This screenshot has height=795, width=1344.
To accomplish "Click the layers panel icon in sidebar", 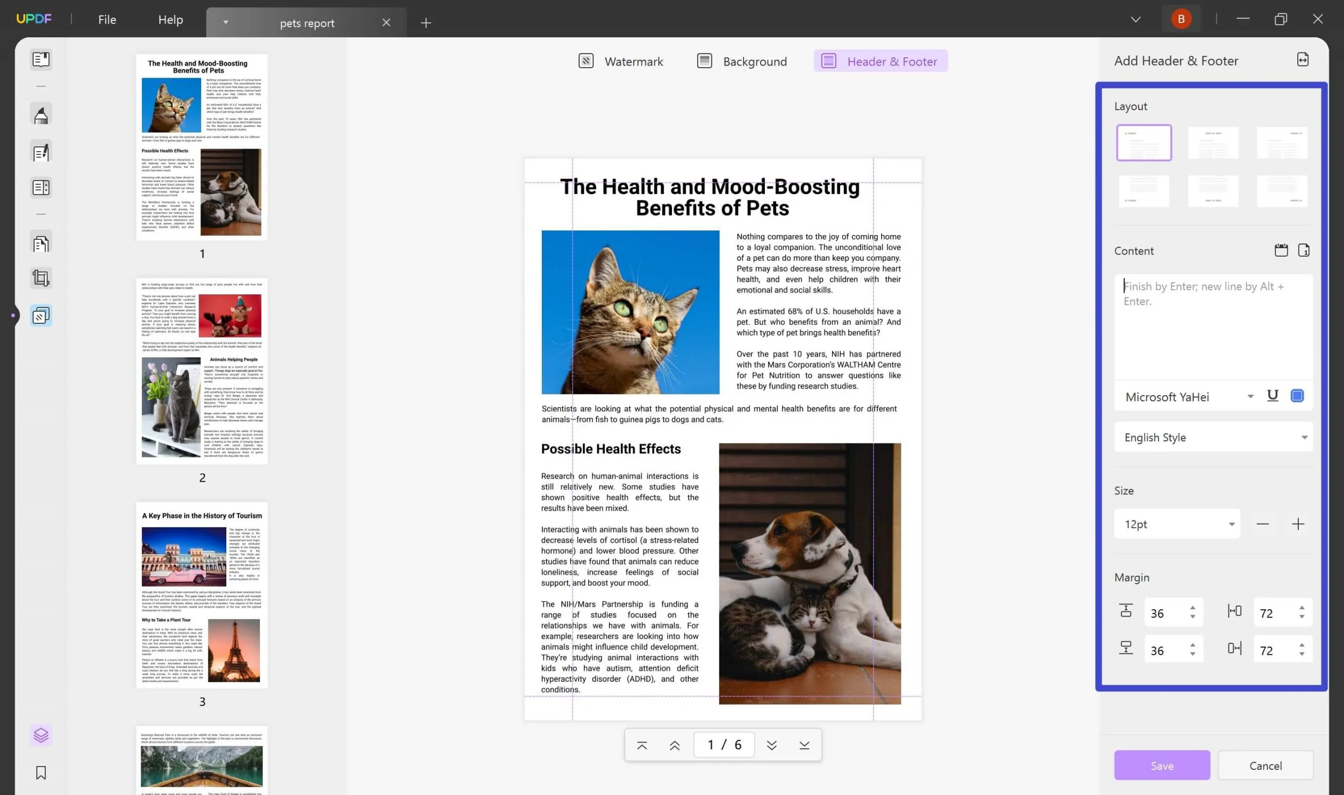I will coord(41,735).
